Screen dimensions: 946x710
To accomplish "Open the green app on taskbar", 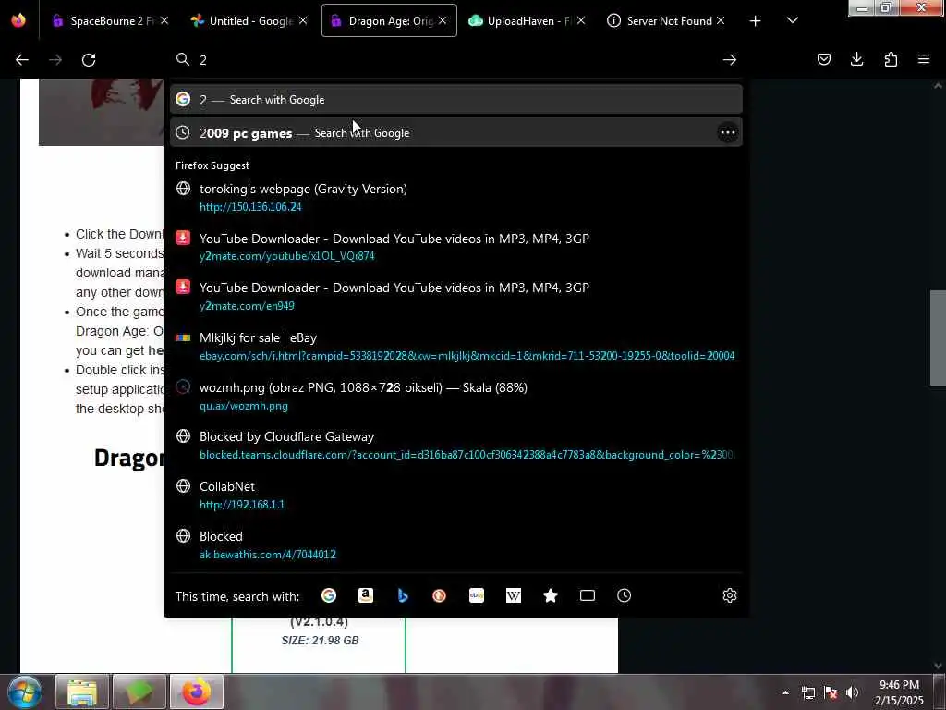I will tap(139, 692).
